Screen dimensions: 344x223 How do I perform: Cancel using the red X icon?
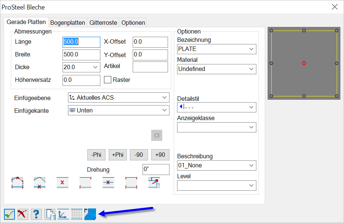point(23,214)
